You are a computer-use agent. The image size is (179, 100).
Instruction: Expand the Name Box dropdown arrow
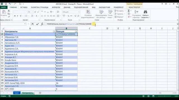(25, 24)
